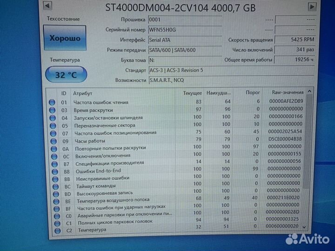Go to previous disk arrow button
The image size is (335, 251).
pyautogui.click(x=47, y=6)
